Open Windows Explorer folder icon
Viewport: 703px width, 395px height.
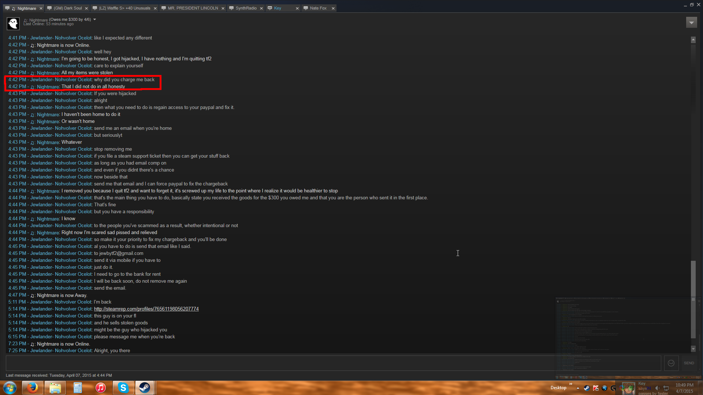click(x=55, y=388)
